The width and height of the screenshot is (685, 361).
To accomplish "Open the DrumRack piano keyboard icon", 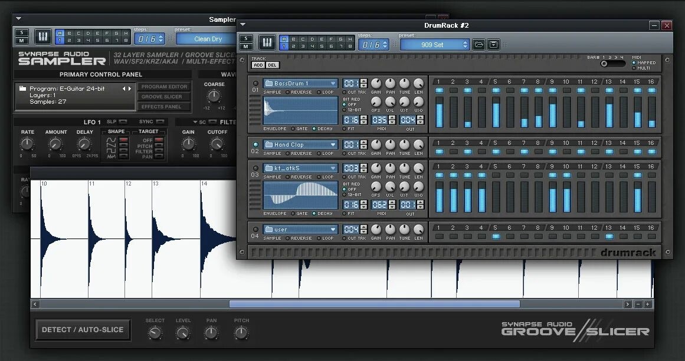I will pyautogui.click(x=267, y=43).
